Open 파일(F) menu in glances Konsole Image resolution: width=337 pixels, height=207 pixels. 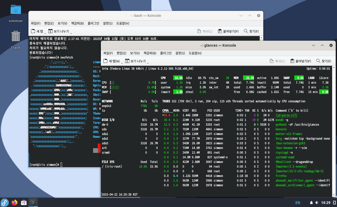coord(108,53)
